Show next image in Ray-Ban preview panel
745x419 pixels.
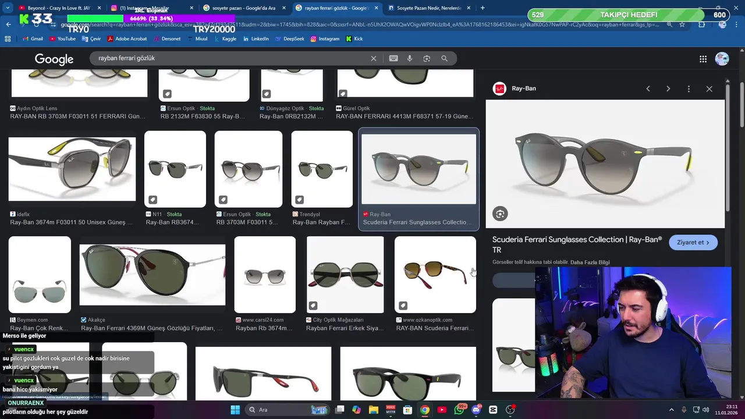[x=668, y=88]
